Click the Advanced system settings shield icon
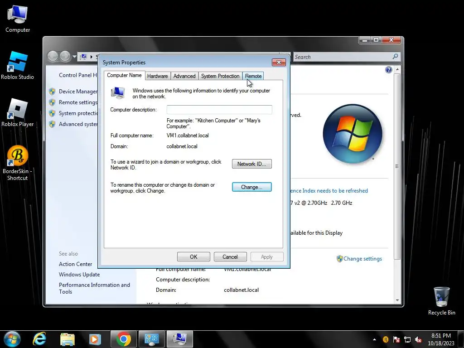Viewport: 464px width, 348px height. click(x=52, y=124)
